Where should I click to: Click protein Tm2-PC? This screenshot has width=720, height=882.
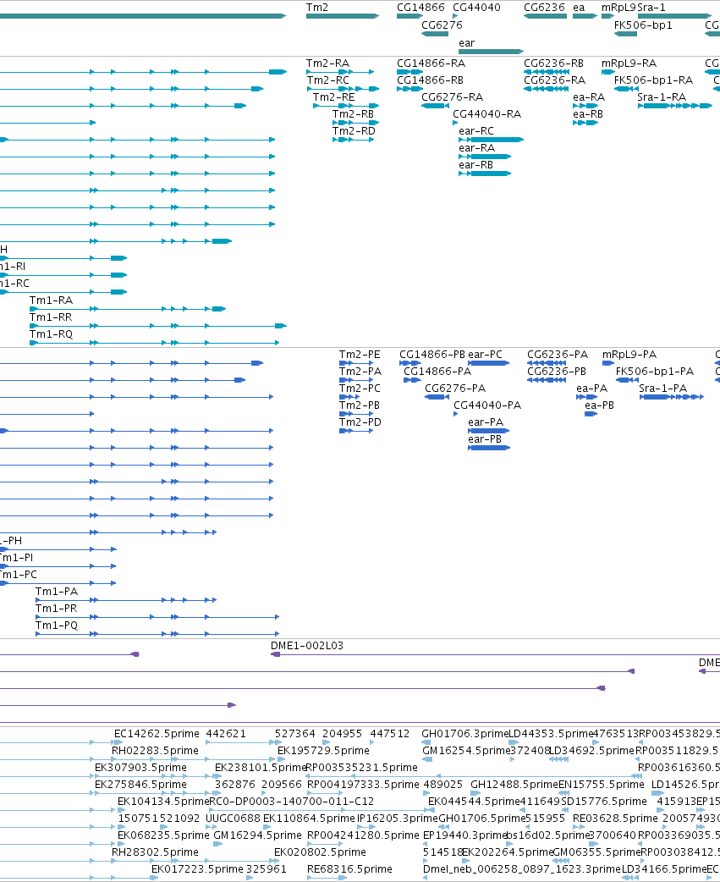pos(349,397)
